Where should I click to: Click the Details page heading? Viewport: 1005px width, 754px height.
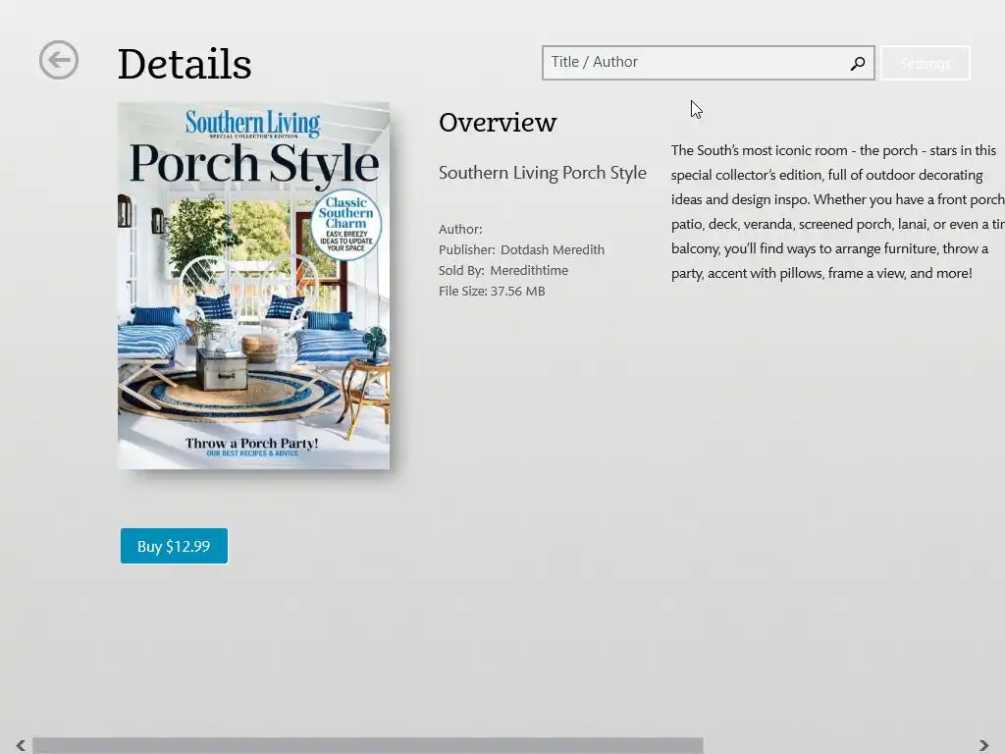pos(185,64)
